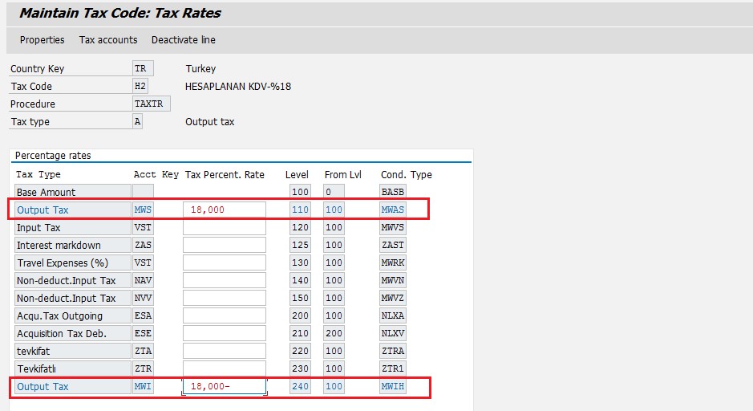Click the Acquisition Tax Deb. rate field
This screenshot has width=753, height=411.
225,333
